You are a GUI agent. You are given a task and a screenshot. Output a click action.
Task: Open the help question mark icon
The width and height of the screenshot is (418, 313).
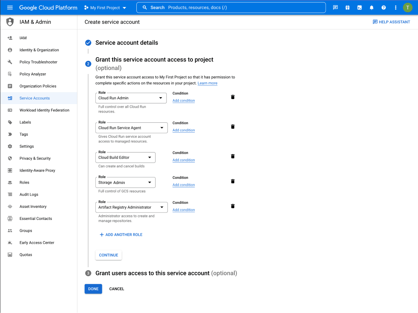[384, 7]
